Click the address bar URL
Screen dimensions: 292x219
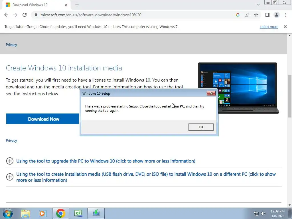tap(91, 15)
